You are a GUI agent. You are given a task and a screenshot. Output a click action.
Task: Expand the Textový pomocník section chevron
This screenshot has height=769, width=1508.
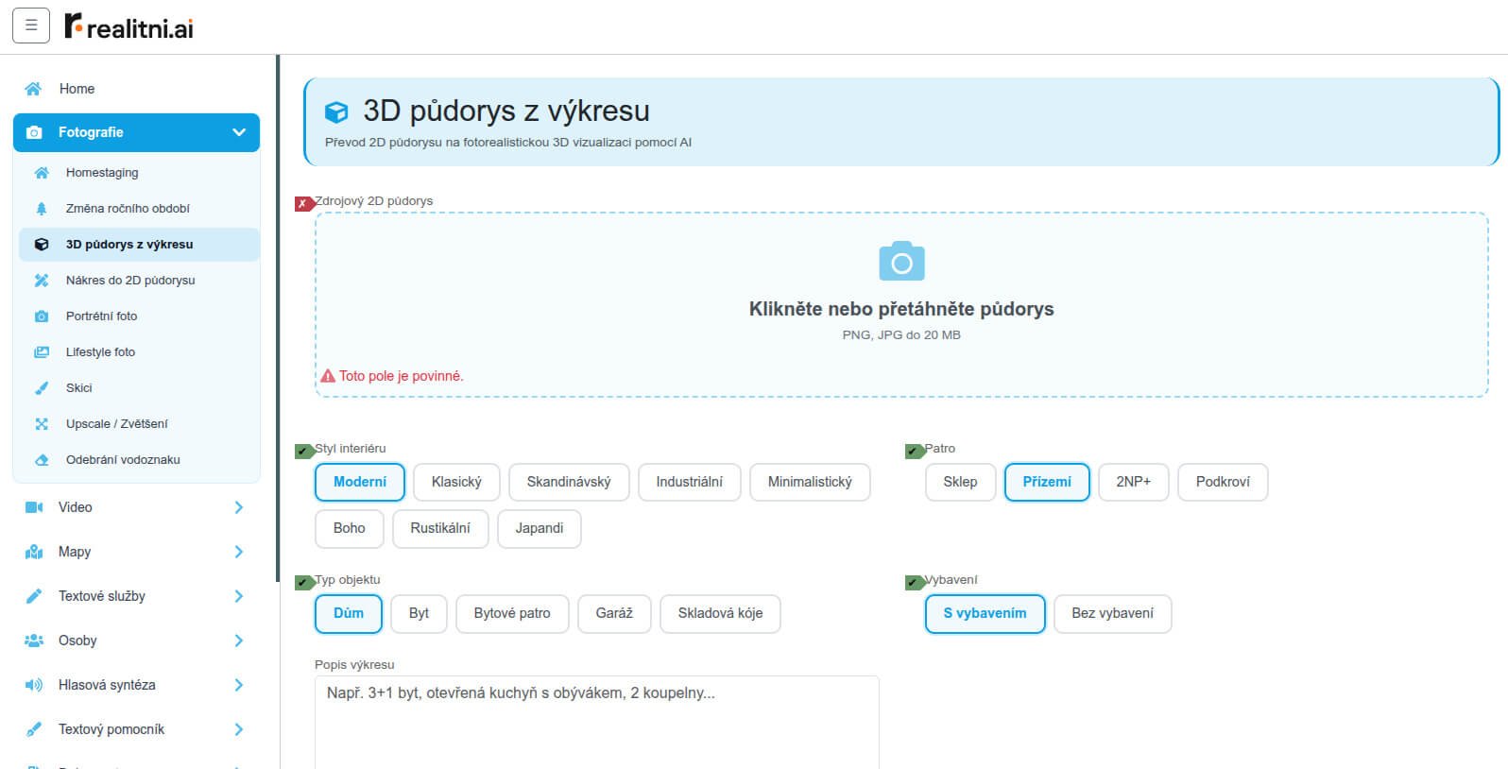(x=239, y=729)
